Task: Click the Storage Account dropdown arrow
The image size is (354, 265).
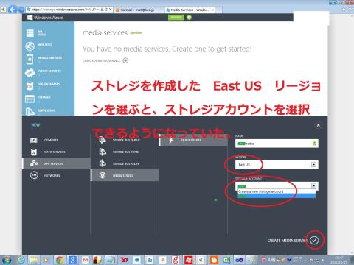Action: tap(313, 185)
